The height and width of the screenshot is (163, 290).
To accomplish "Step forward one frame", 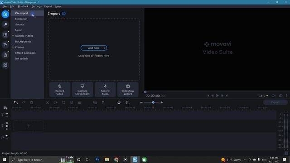I will point(222,96).
